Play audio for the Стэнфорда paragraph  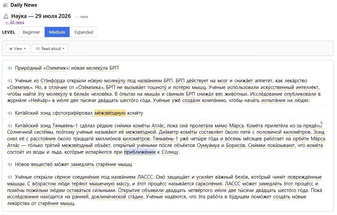[x=10, y=81]
